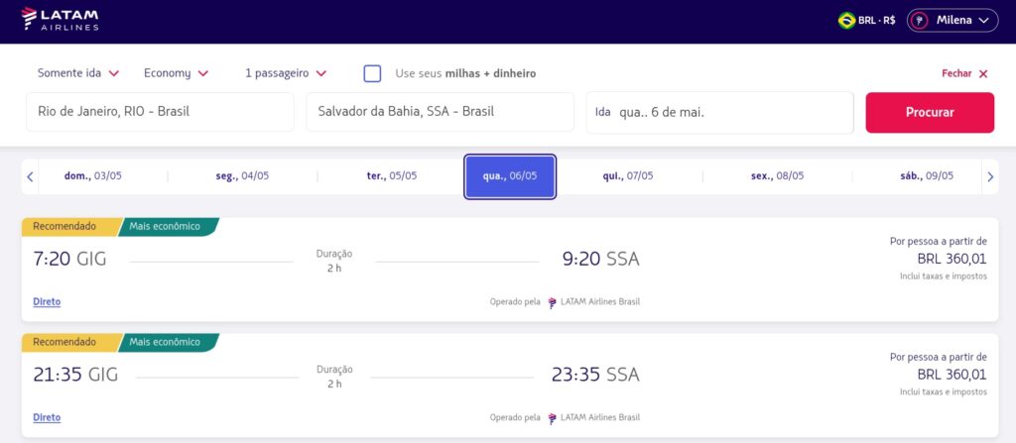Open the 1 passageiro dropdown
The height and width of the screenshot is (443, 1016).
pos(286,73)
